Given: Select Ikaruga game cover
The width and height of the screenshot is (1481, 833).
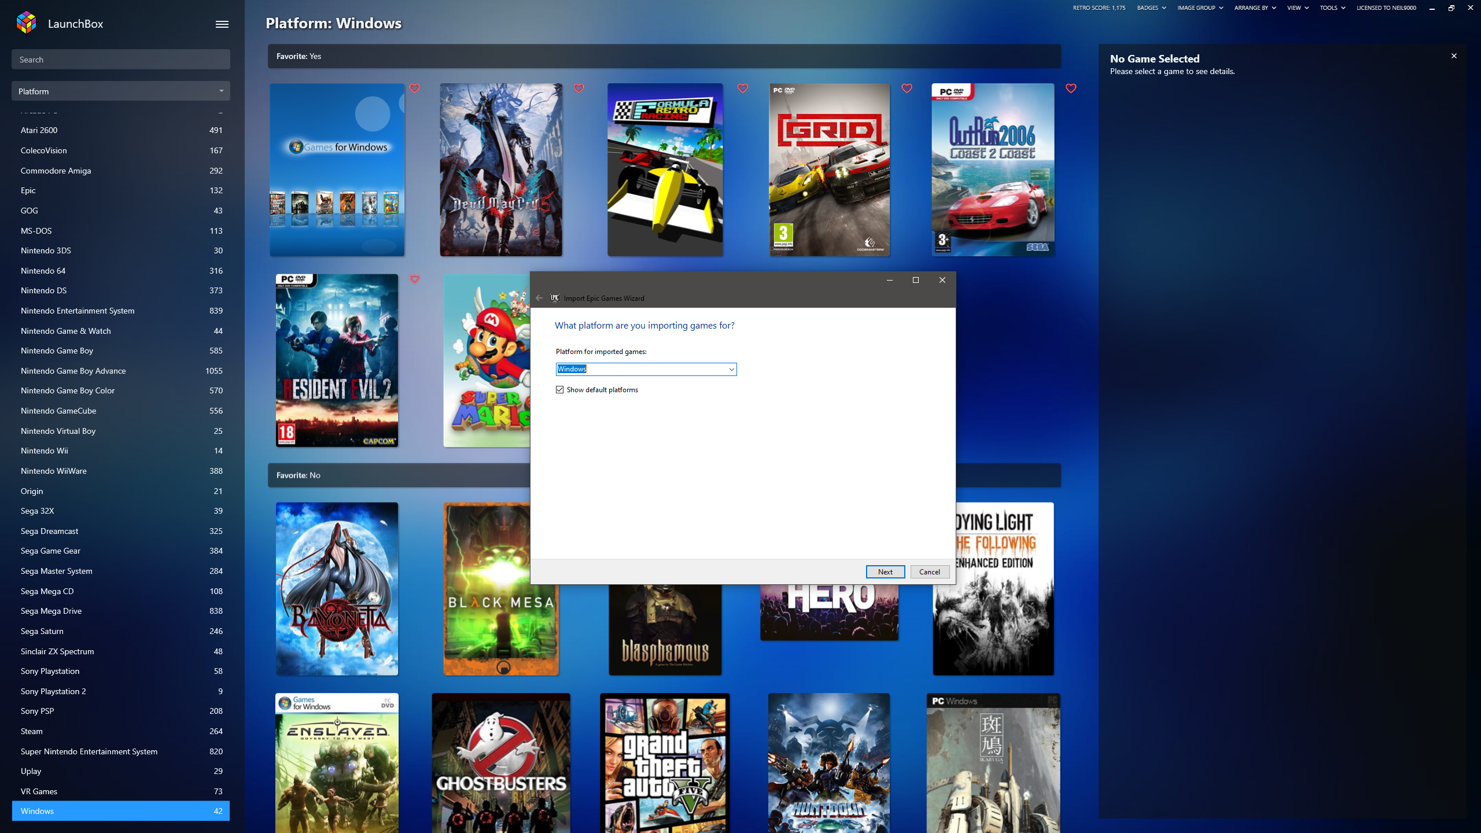Looking at the screenshot, I should [993, 763].
